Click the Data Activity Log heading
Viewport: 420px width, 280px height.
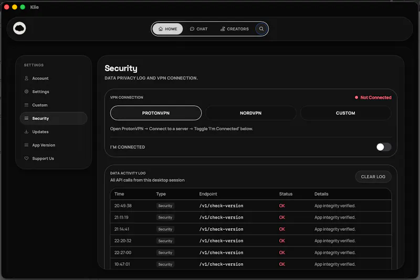pyautogui.click(x=128, y=173)
